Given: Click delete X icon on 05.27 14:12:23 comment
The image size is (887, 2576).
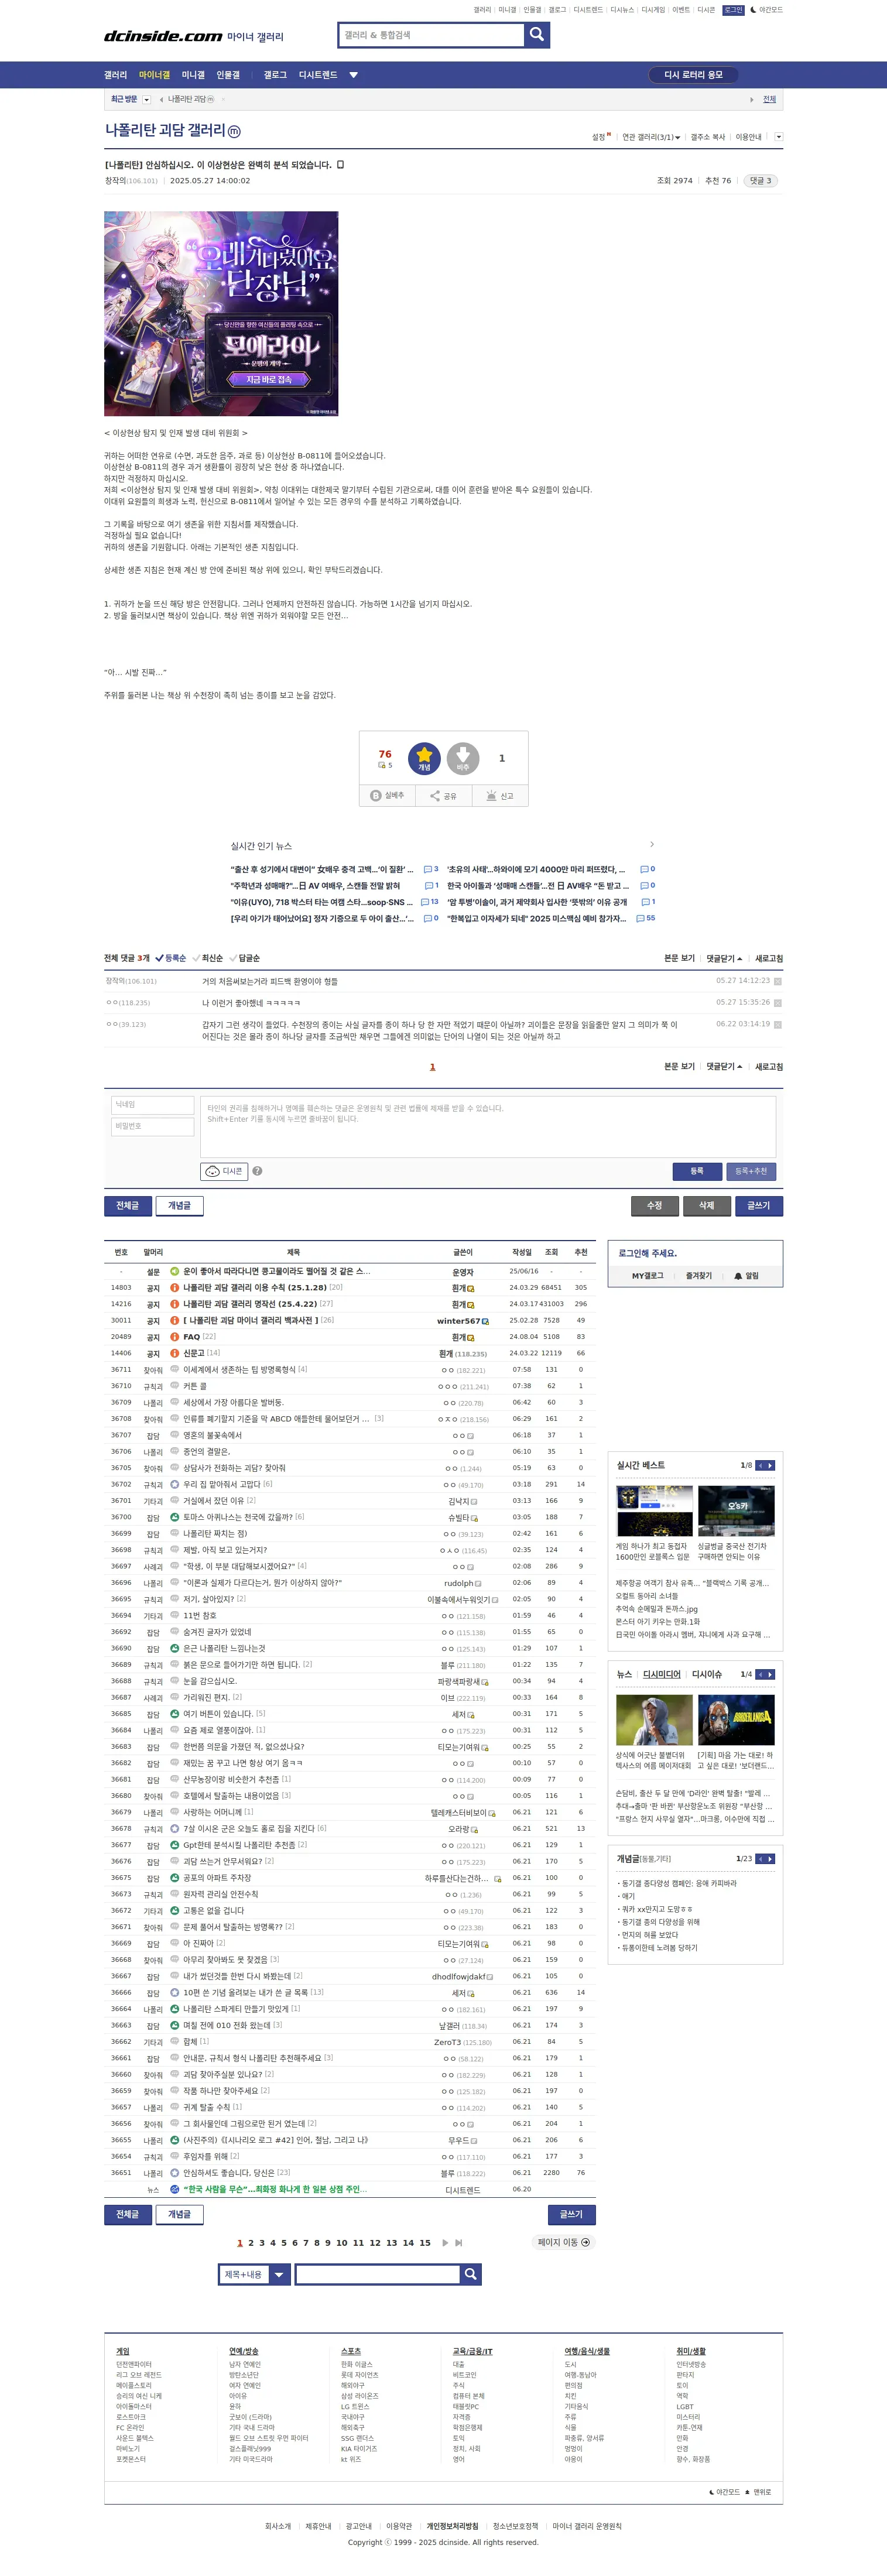Looking at the screenshot, I should 777,982.
